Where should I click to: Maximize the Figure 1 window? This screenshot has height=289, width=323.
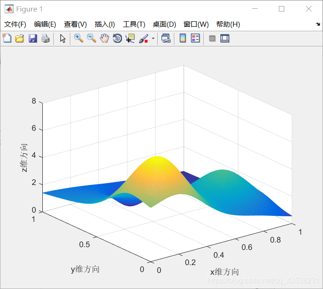[282, 9]
